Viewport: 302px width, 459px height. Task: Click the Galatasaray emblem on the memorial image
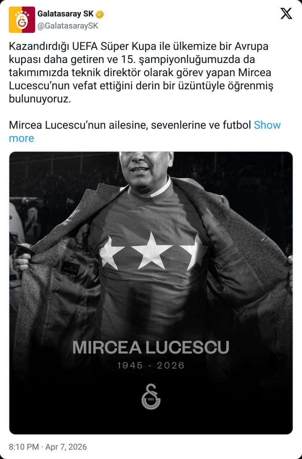click(x=151, y=396)
